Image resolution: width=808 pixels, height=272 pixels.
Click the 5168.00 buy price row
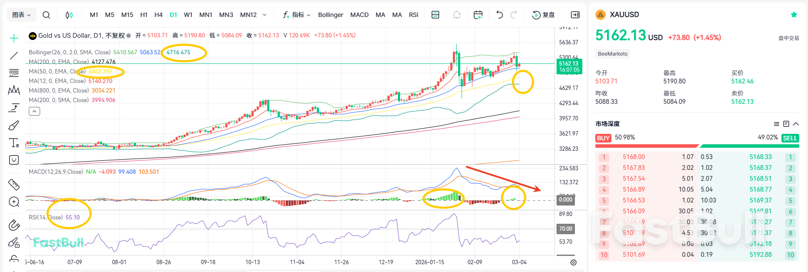tap(634, 157)
